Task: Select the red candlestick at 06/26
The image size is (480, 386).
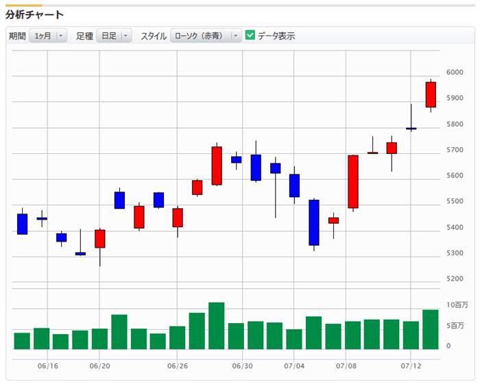Action: (x=178, y=217)
